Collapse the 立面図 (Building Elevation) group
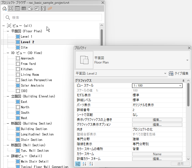192x168 pixels. click(x=8, y=96)
